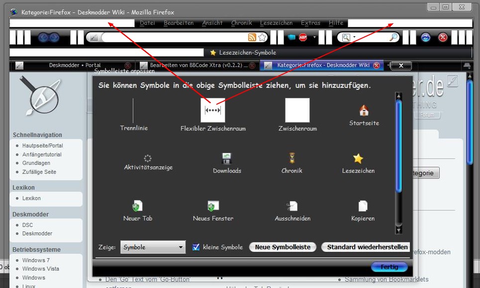
Task: Open the Hilfe menu
Action: click(x=336, y=23)
